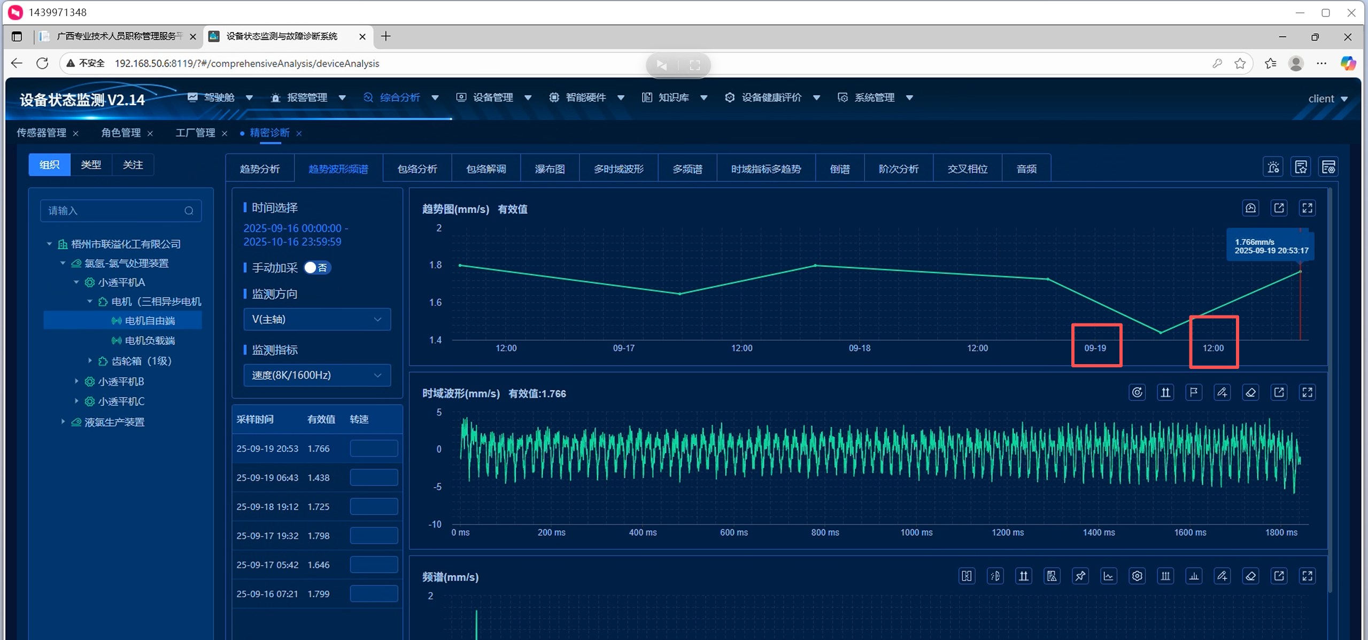Expand the spectrum chart to fullscreen
The image size is (1368, 640).
(x=1307, y=576)
